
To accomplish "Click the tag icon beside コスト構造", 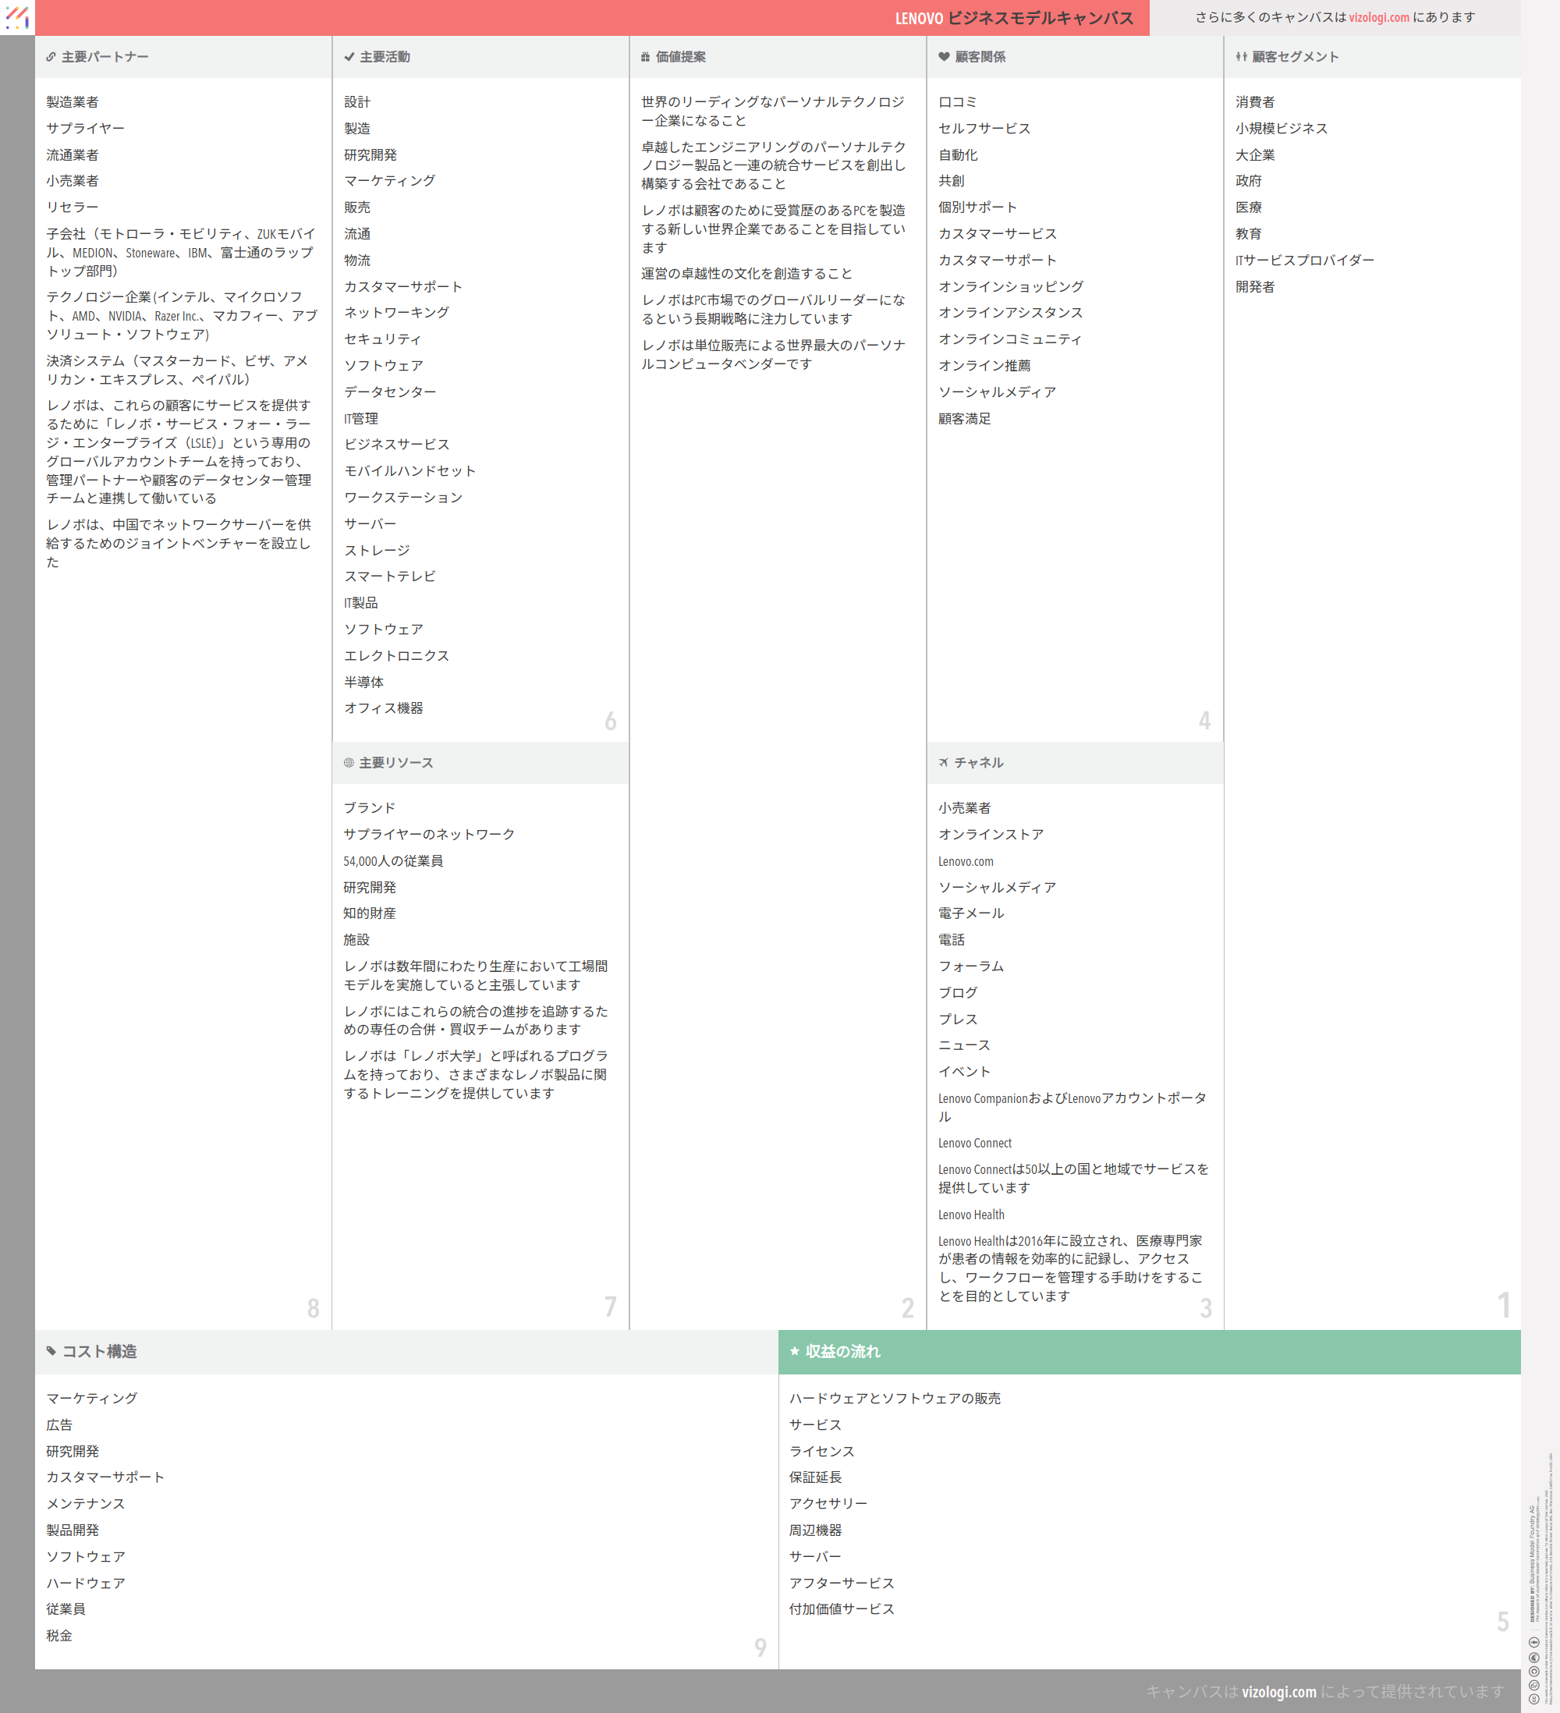I will click(51, 1351).
